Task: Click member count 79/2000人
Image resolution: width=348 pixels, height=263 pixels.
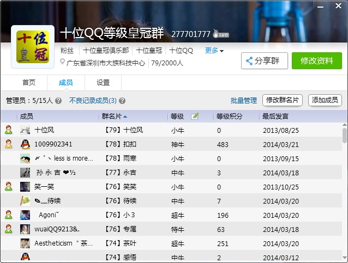Action: click(167, 63)
